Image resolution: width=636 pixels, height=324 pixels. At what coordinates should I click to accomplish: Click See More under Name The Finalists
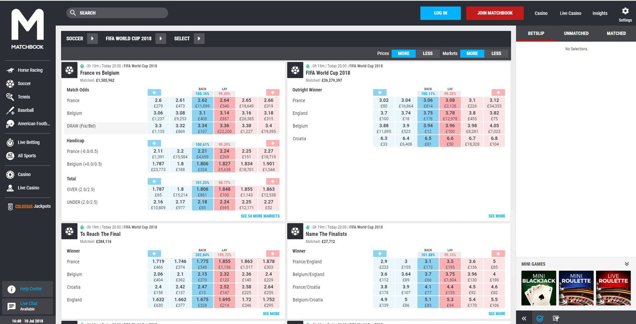(497, 314)
